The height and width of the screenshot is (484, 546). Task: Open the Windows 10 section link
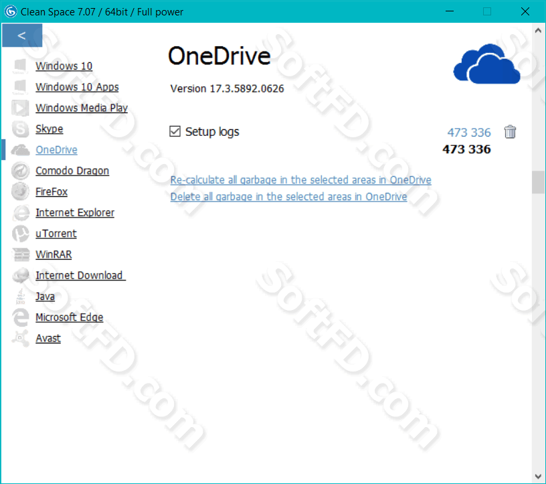(x=64, y=66)
